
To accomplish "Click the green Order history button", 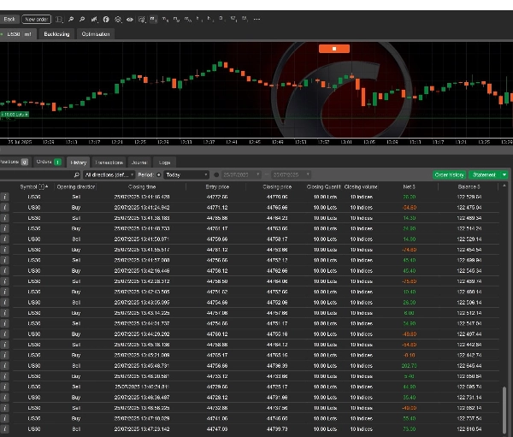I will coord(449,174).
